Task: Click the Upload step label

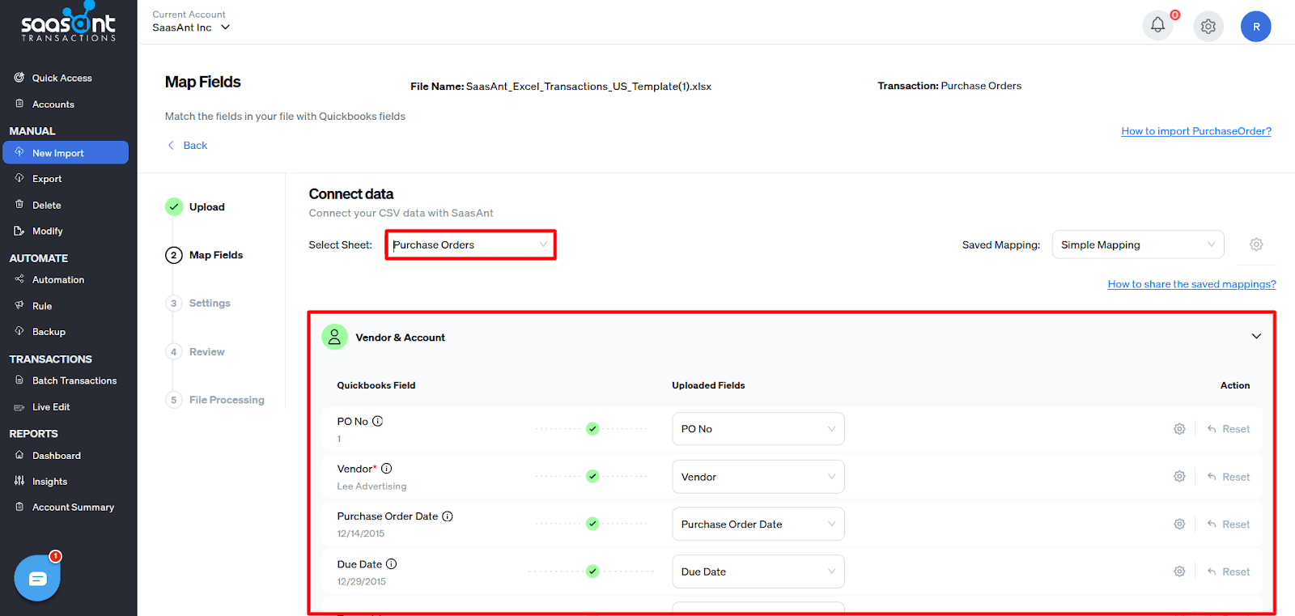Action: [207, 207]
